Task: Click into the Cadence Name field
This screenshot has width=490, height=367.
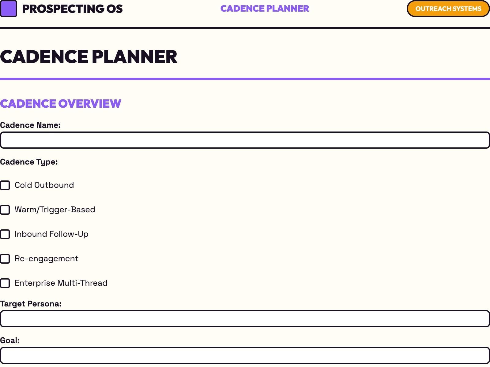Action: (245, 140)
